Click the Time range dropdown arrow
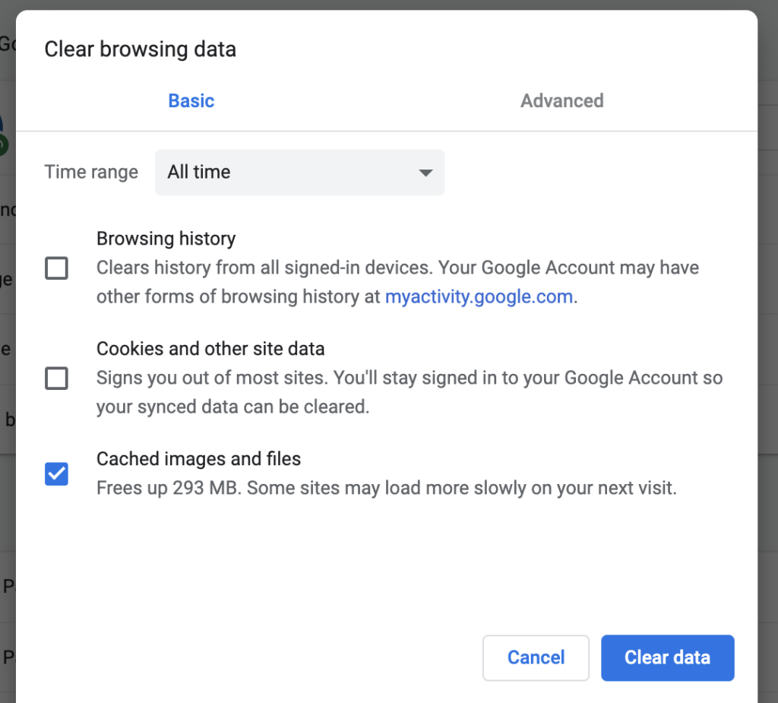This screenshot has width=778, height=703. pyautogui.click(x=425, y=172)
